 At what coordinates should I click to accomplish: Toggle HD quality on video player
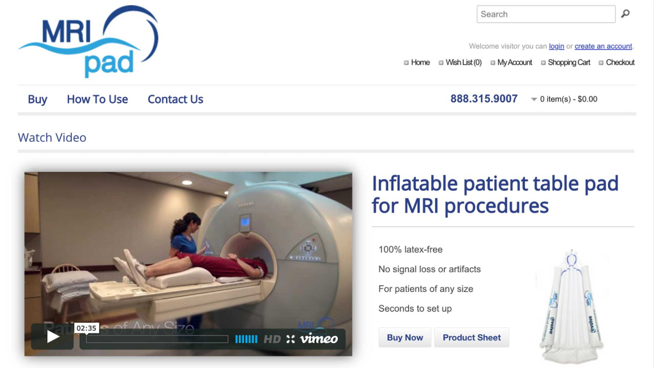point(272,339)
